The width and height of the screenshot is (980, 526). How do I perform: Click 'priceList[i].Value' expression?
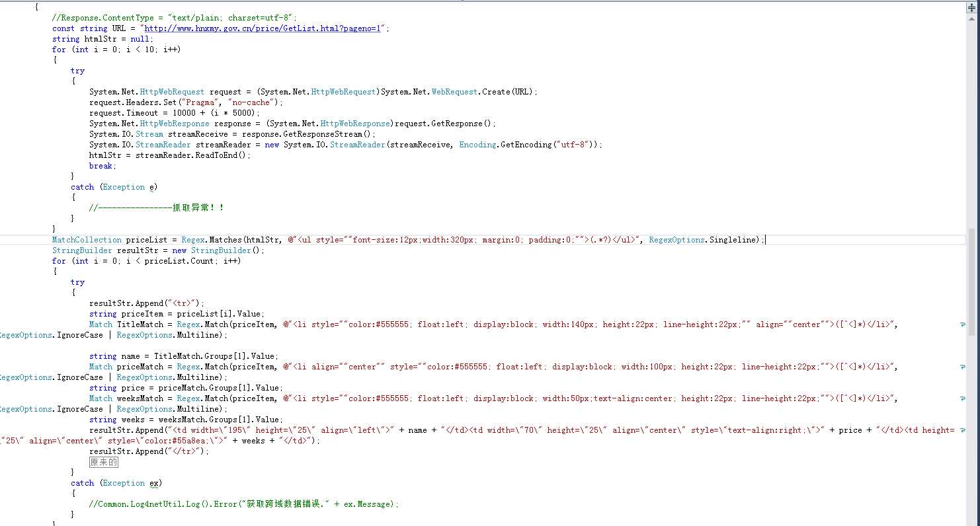pyautogui.click(x=220, y=314)
